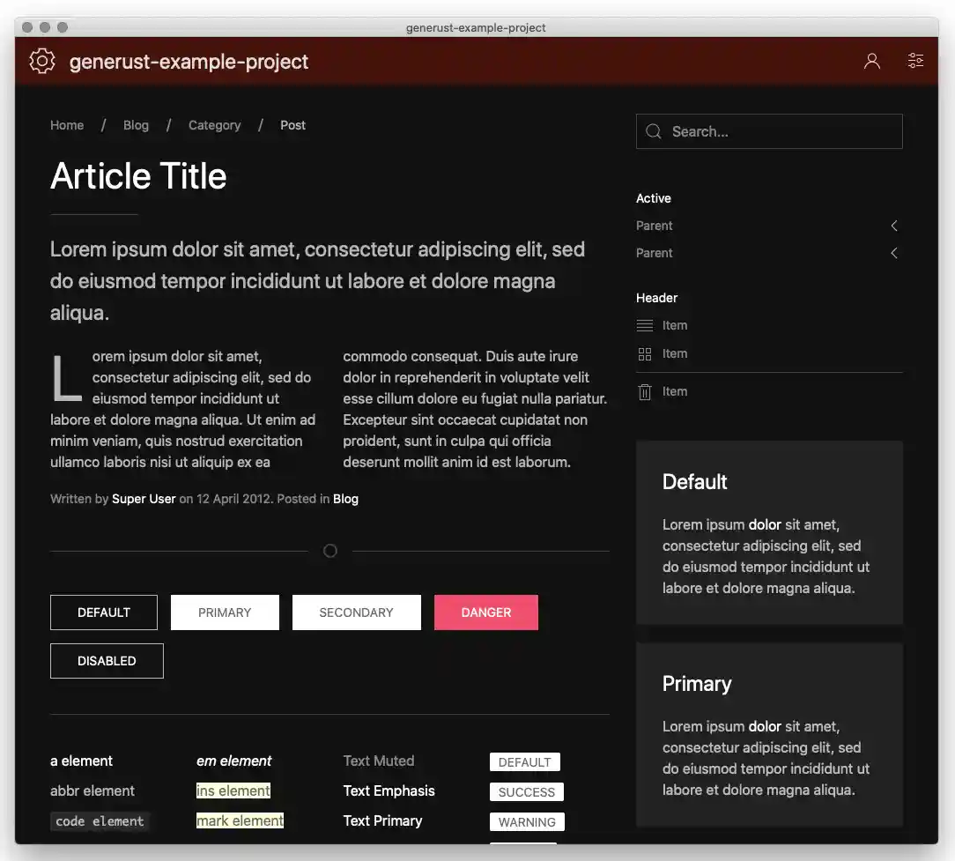This screenshot has height=861, width=955.
Task: Click the circle divider icon below article
Action: tap(330, 551)
